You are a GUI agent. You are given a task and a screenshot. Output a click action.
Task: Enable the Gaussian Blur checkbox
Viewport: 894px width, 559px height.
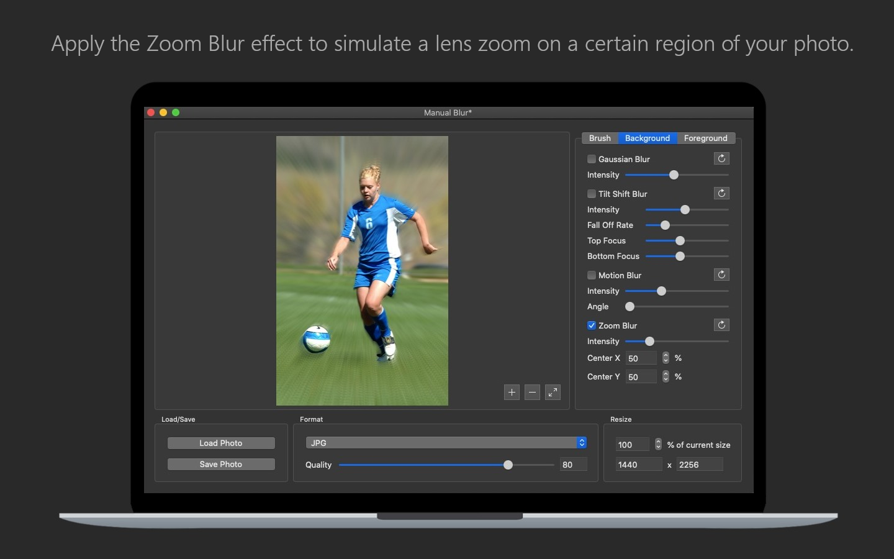pyautogui.click(x=592, y=159)
